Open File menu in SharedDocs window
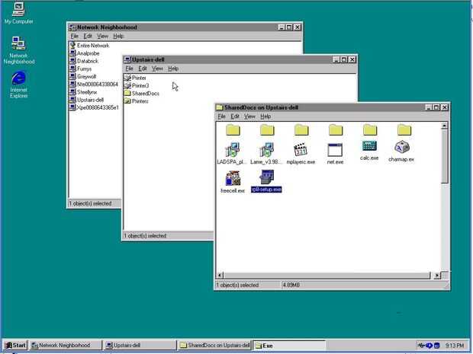This screenshot has width=473, height=354. tap(222, 116)
